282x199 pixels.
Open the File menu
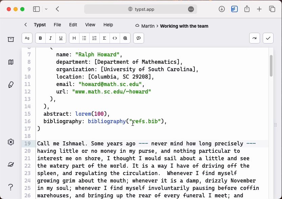point(57,25)
